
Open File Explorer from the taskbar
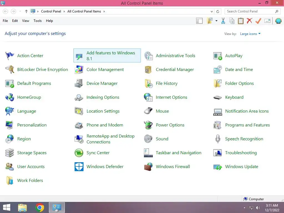(22, 207)
